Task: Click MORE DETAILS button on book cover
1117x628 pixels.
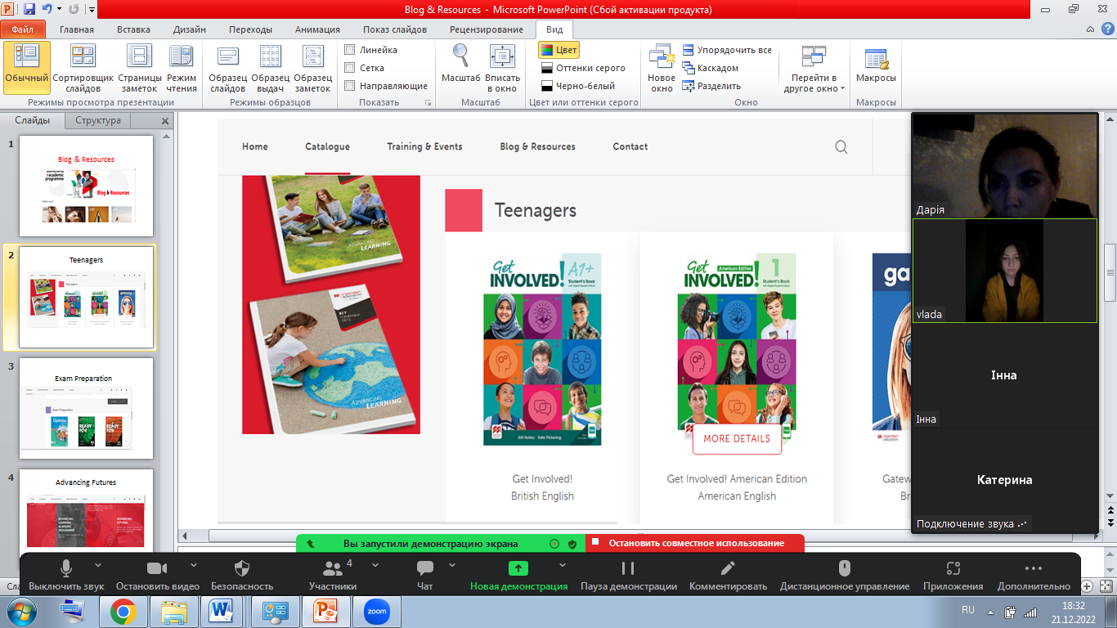Action: click(x=737, y=438)
